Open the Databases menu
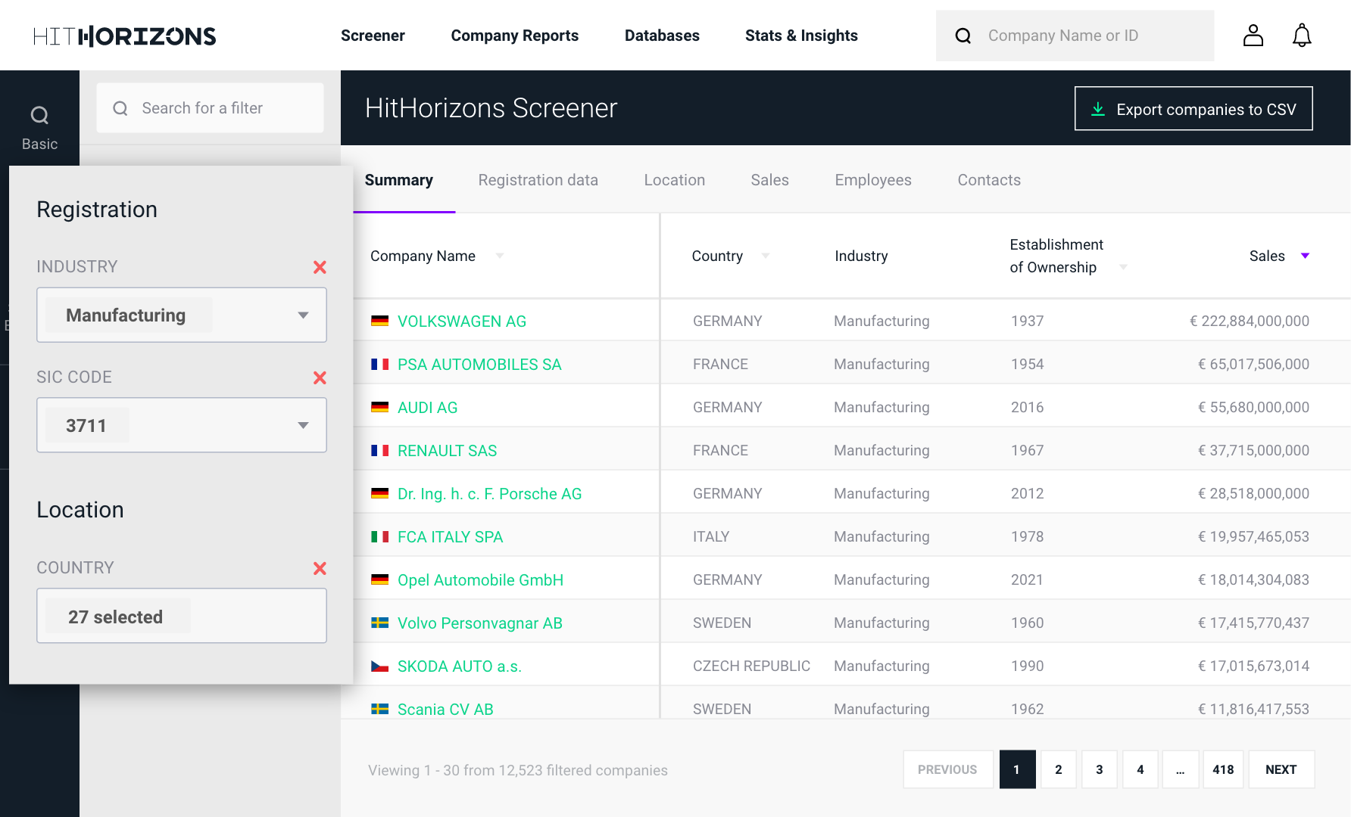 tap(662, 36)
